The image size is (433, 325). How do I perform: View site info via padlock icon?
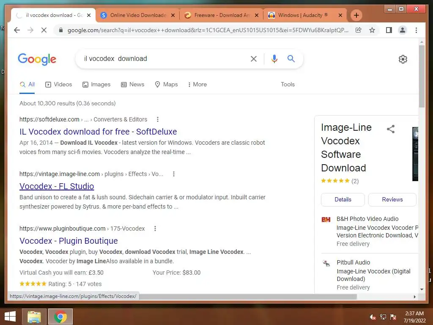[x=61, y=30]
